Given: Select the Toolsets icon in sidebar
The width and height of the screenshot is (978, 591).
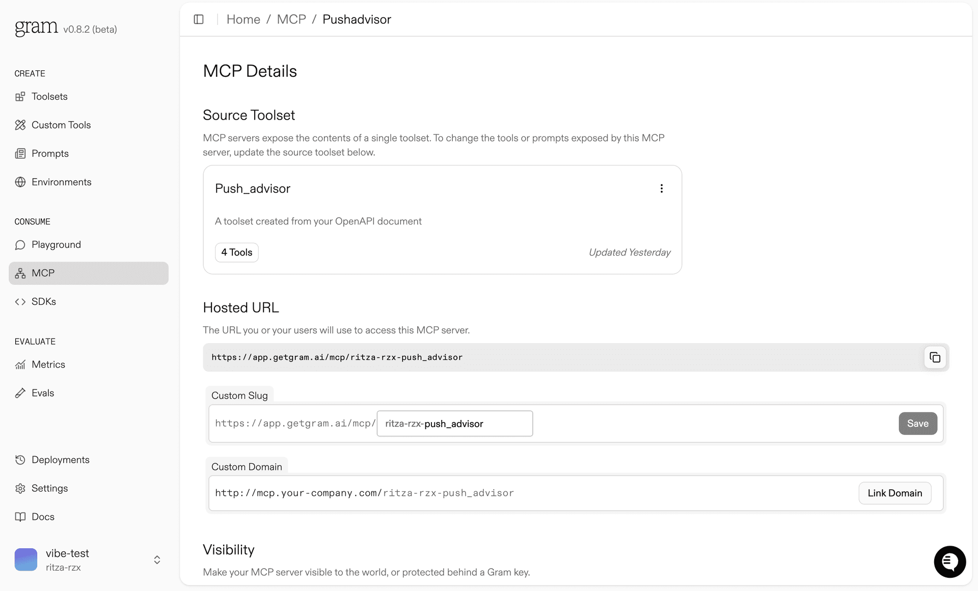Looking at the screenshot, I should point(20,96).
